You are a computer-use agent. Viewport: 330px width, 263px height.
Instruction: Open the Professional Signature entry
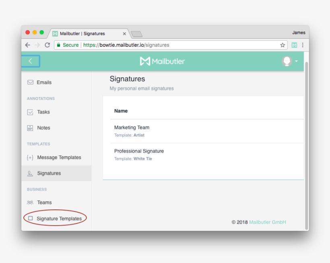(139, 151)
